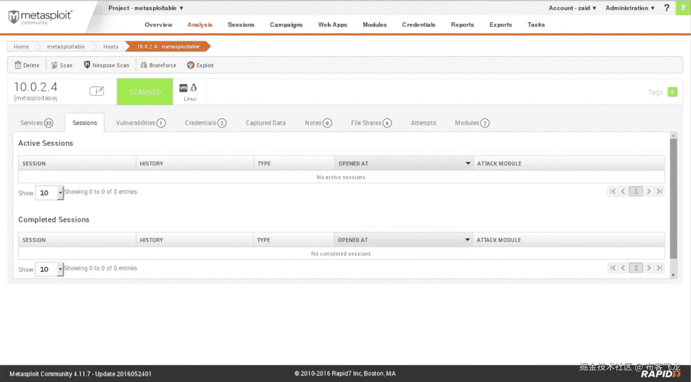Screen dimensions: 691x382
Task: Sort Active Sessions by Session column
Action: coord(77,164)
